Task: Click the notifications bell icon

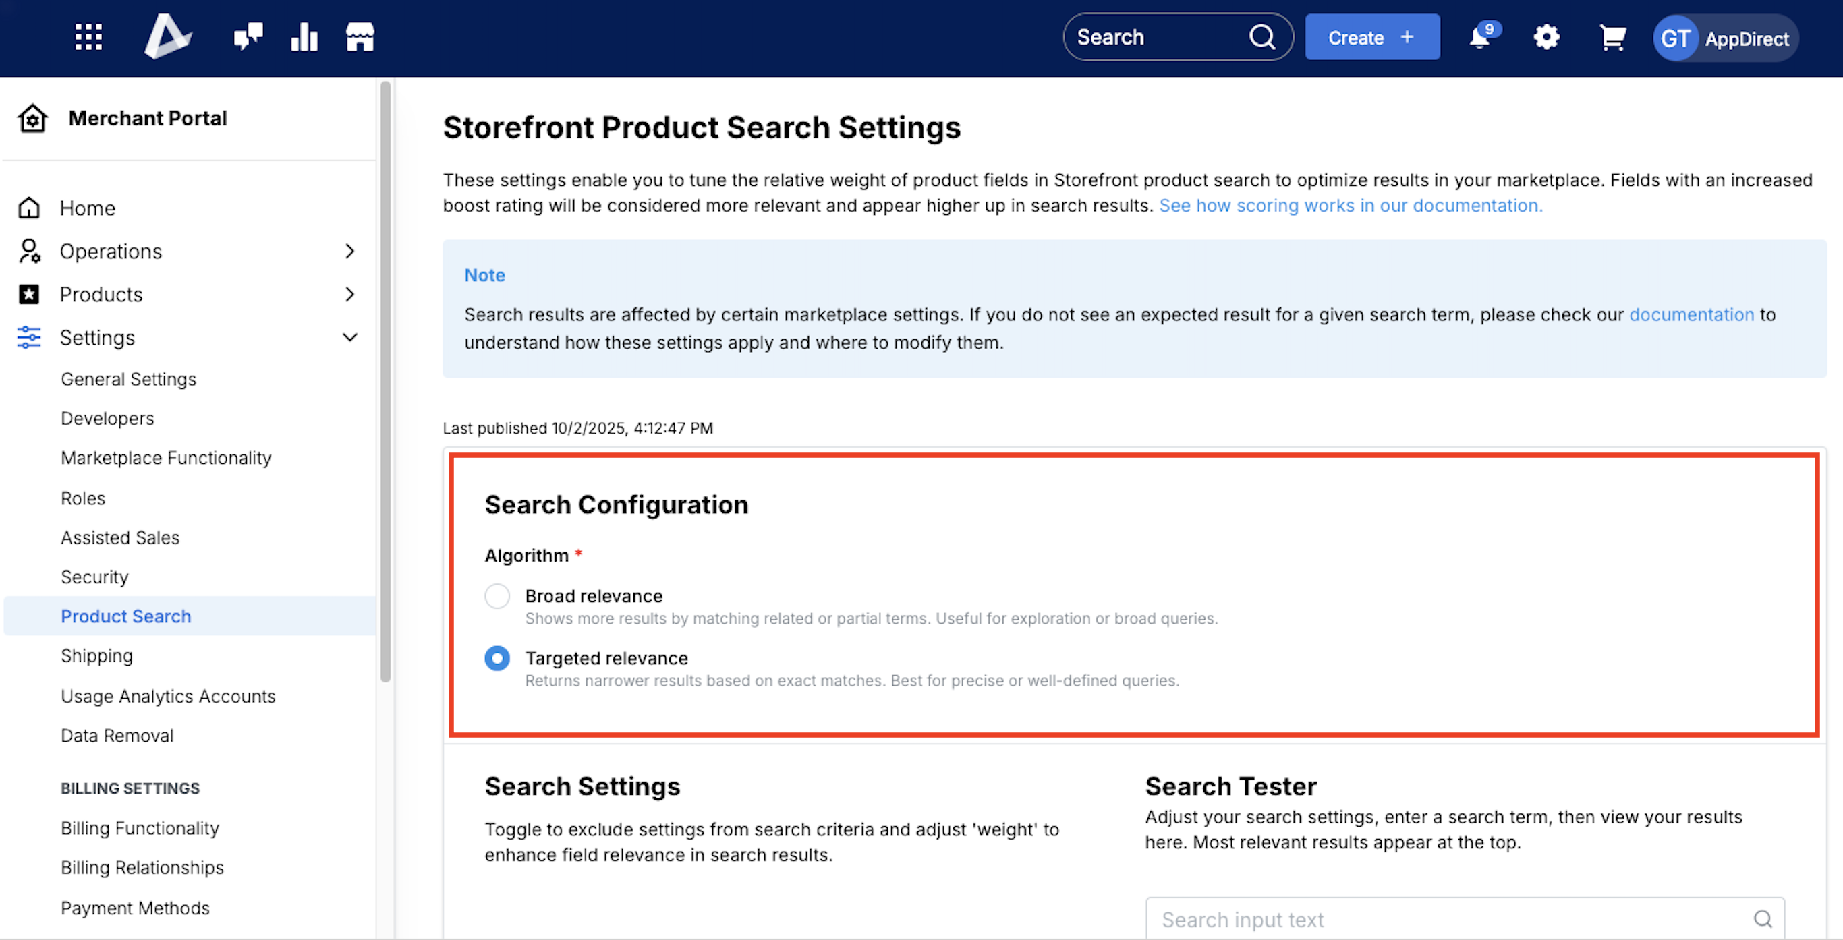Action: pos(1479,37)
